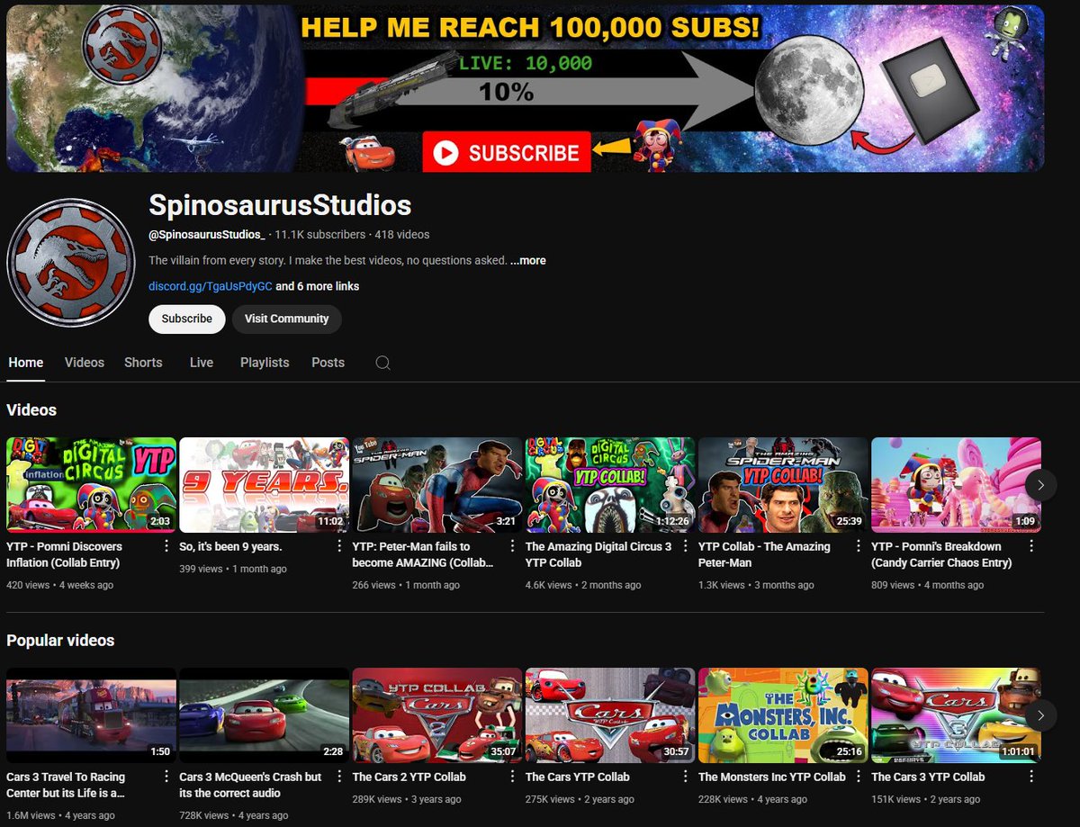Play Cars 3 Racing Center thumbnail 1:50
1080x827 pixels.
point(92,715)
